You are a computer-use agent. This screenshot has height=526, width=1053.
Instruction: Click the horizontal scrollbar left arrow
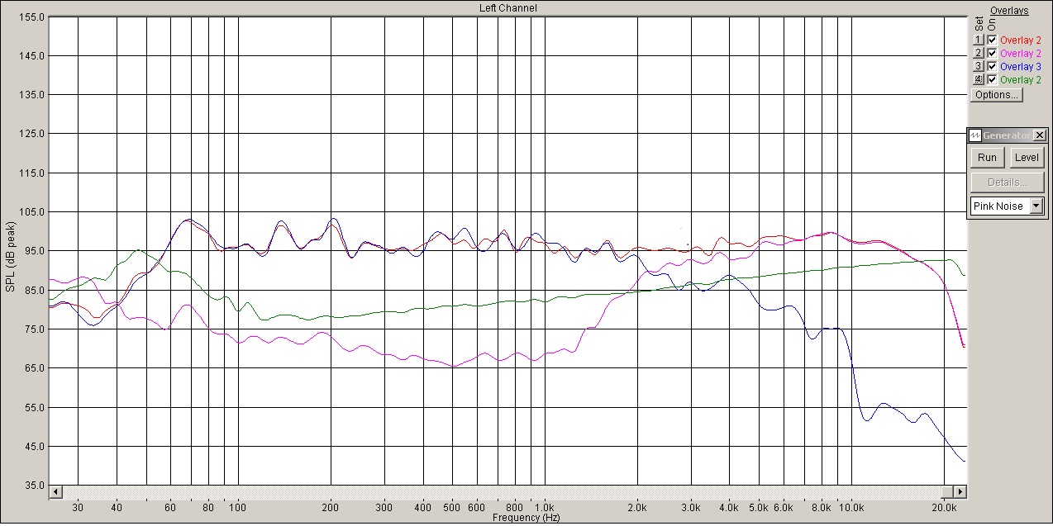[x=55, y=492]
